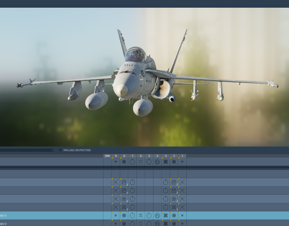Click pylon 1 icon in highlighted UEL*2 row
The image size is (289, 226).
point(182,215)
